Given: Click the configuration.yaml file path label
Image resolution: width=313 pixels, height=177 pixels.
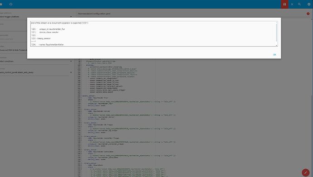Looking at the screenshot, I should click(x=94, y=14).
